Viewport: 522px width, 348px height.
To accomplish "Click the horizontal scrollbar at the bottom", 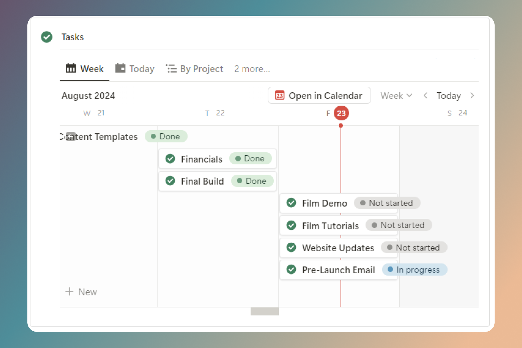I will (264, 311).
